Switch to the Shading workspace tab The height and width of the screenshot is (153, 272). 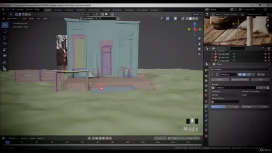106,10
